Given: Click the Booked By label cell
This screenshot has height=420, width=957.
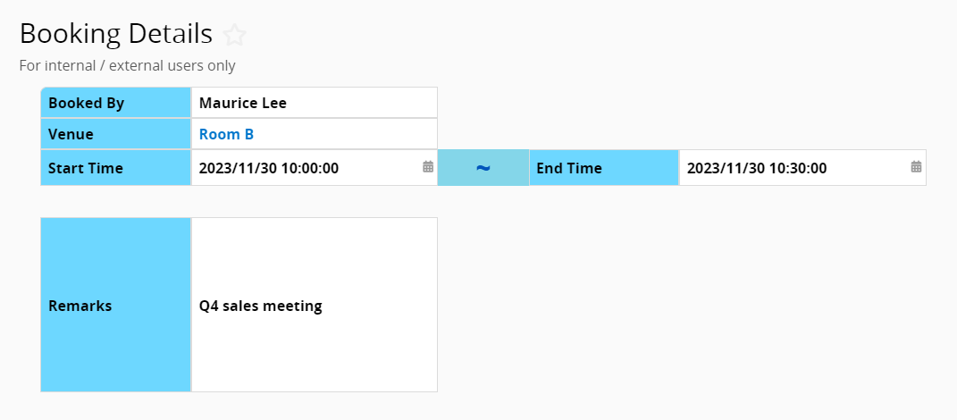Looking at the screenshot, I should click(116, 103).
